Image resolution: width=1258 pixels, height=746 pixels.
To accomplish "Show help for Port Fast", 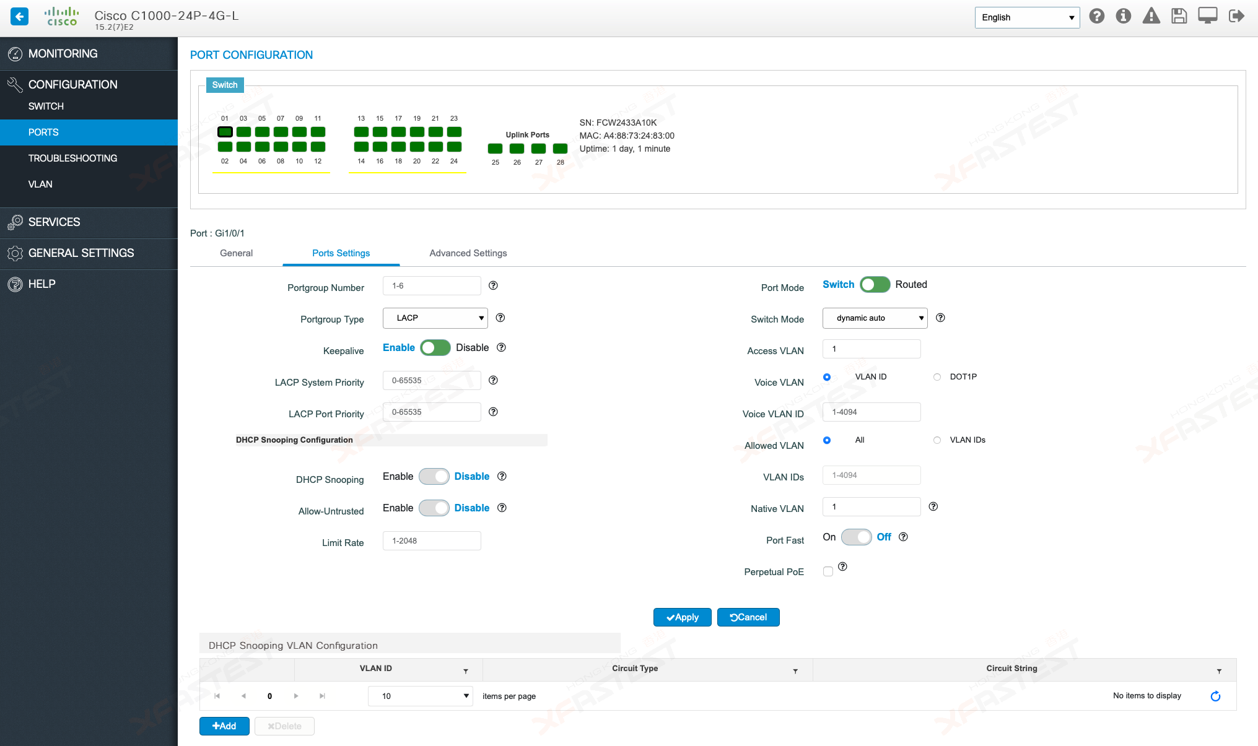I will point(903,537).
